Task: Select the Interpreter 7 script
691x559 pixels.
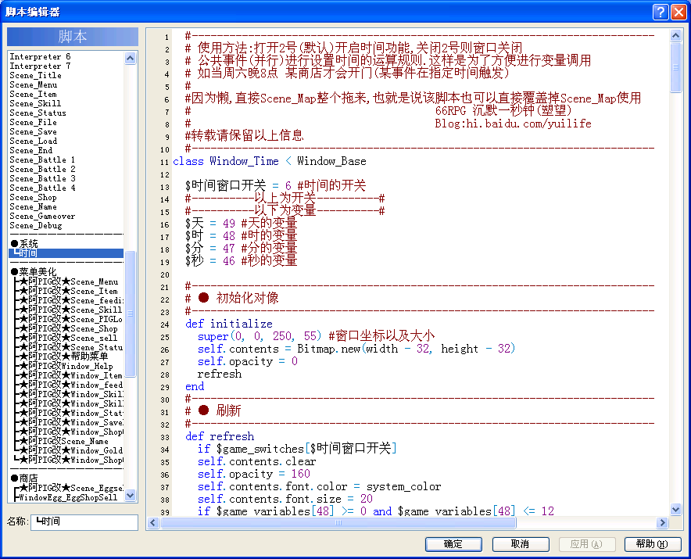Action: pos(66,66)
